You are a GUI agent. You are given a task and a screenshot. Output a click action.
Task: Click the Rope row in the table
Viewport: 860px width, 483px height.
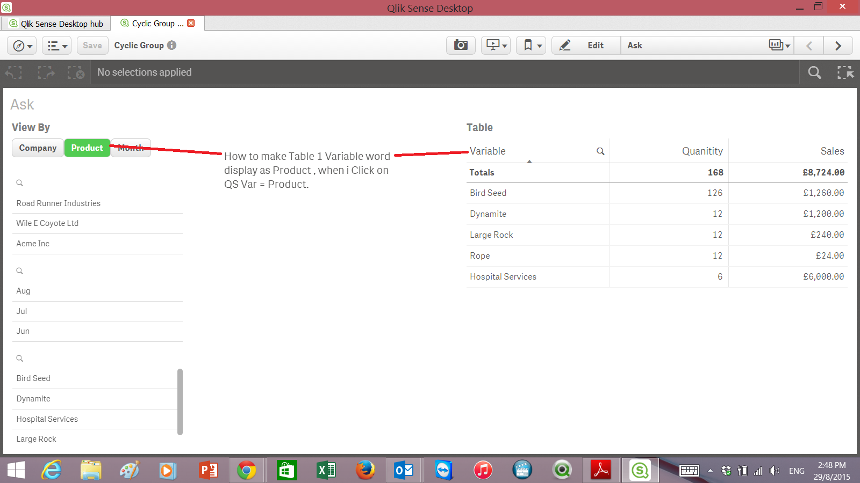pyautogui.click(x=657, y=256)
